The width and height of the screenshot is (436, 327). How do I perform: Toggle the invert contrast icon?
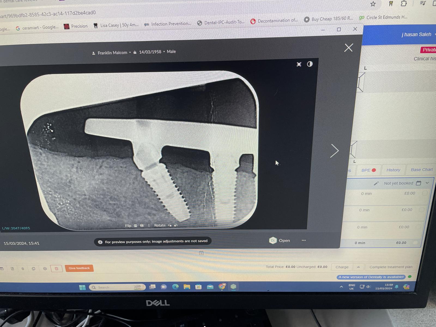tap(310, 64)
